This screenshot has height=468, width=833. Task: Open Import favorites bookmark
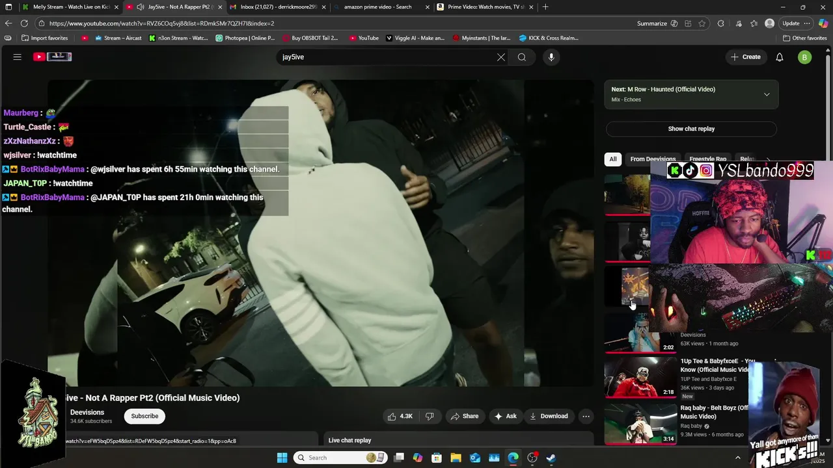coord(44,38)
